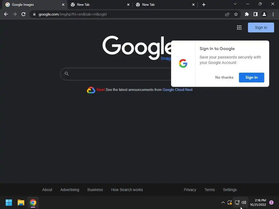The width and height of the screenshot is (279, 209).
Task: Open the Google apps grid
Action: (239, 27)
